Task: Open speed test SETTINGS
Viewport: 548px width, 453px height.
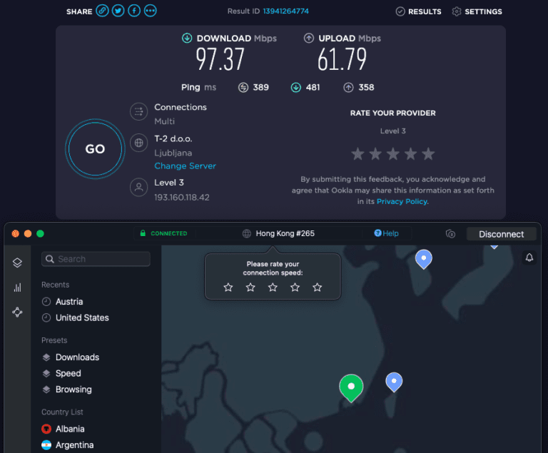Action: [x=477, y=11]
